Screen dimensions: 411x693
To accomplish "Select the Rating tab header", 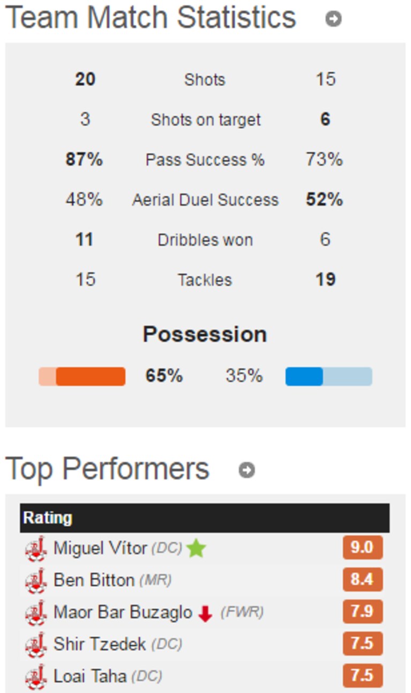I will (48, 518).
